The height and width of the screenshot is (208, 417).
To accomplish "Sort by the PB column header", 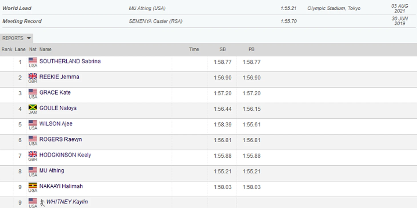I will coord(251,49).
